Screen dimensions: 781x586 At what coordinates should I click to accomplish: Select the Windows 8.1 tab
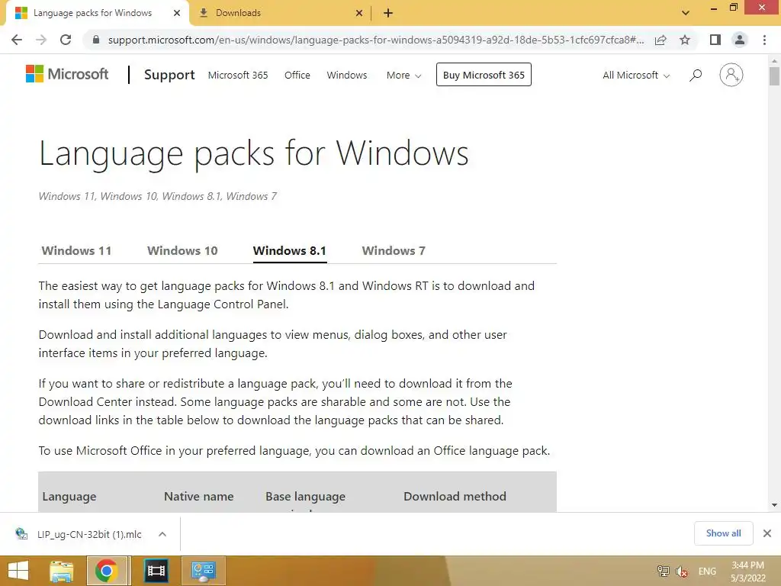[289, 250]
